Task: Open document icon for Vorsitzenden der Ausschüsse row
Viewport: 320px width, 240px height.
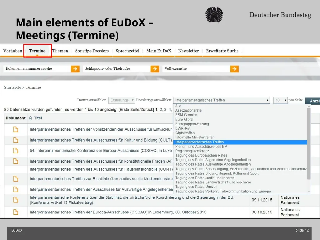Action: (x=16, y=129)
